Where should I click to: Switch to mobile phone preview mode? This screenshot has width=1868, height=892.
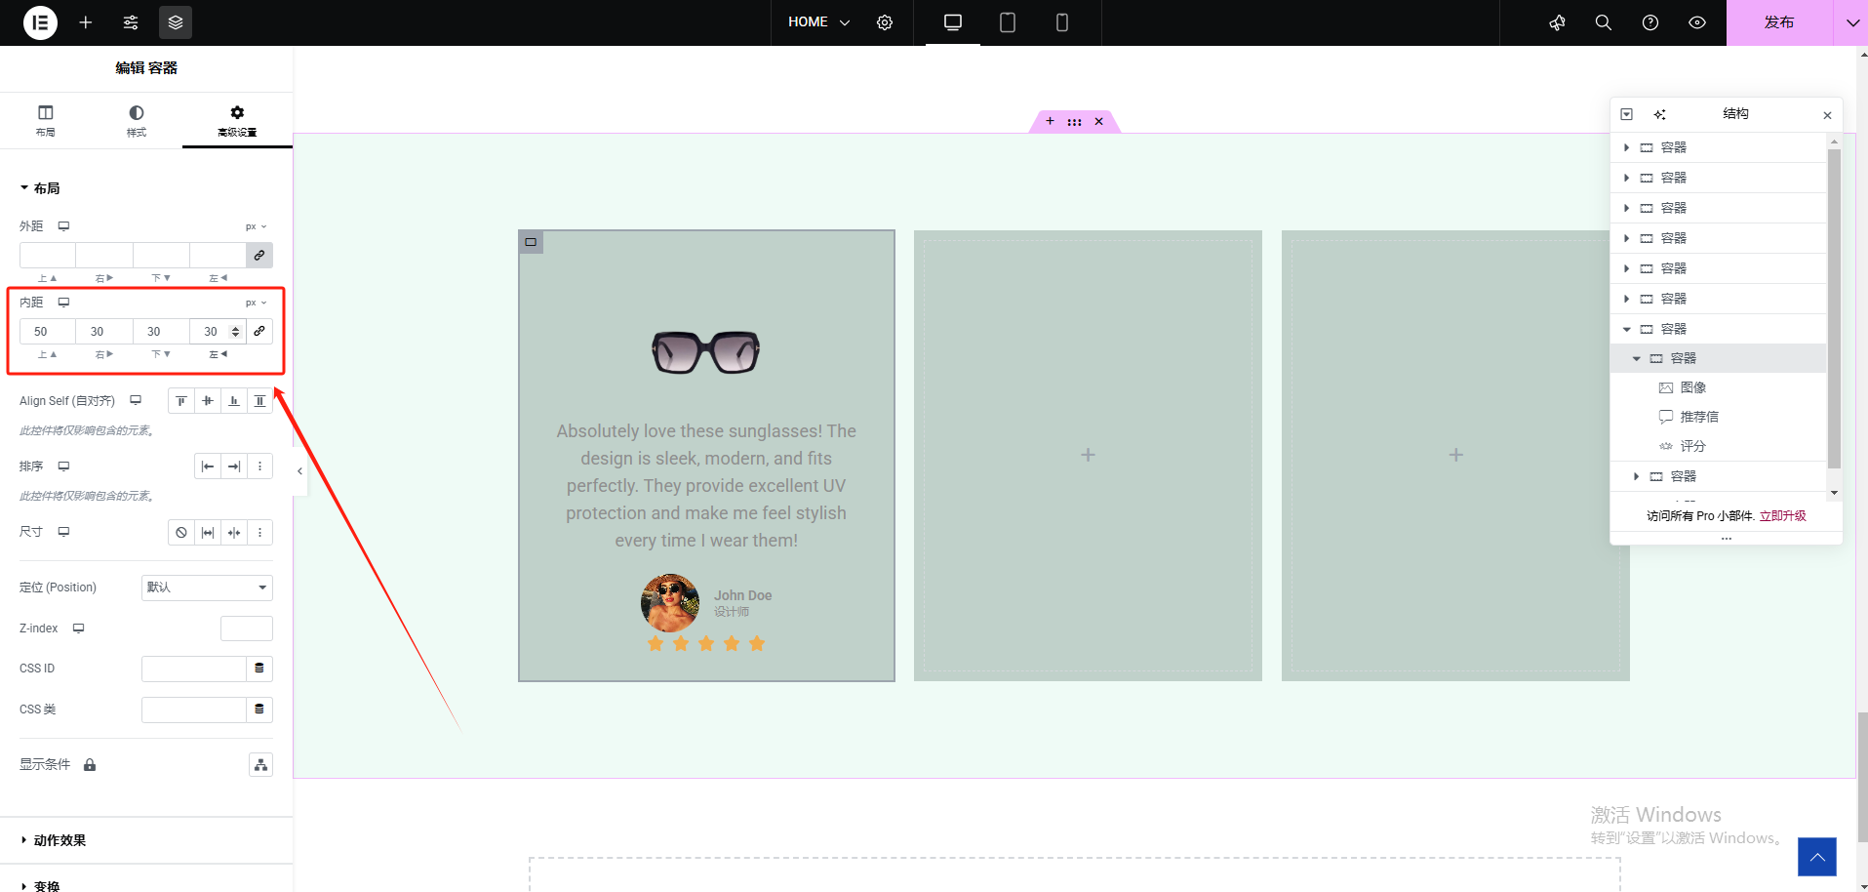pyautogui.click(x=1062, y=22)
